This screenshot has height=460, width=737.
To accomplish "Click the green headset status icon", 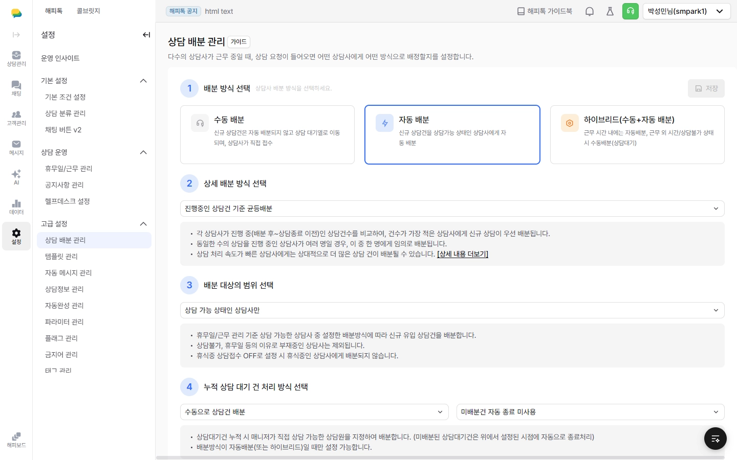I will click(631, 11).
